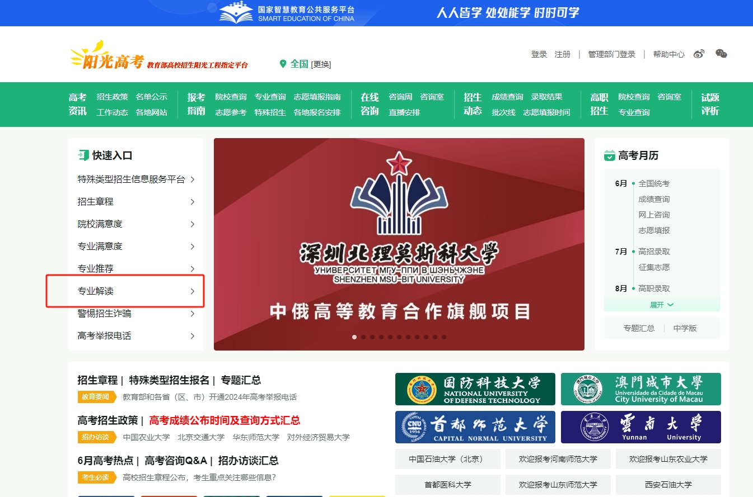The width and height of the screenshot is (753, 497).
Task: Open 高职招生 main navigation section
Action: coord(599,104)
